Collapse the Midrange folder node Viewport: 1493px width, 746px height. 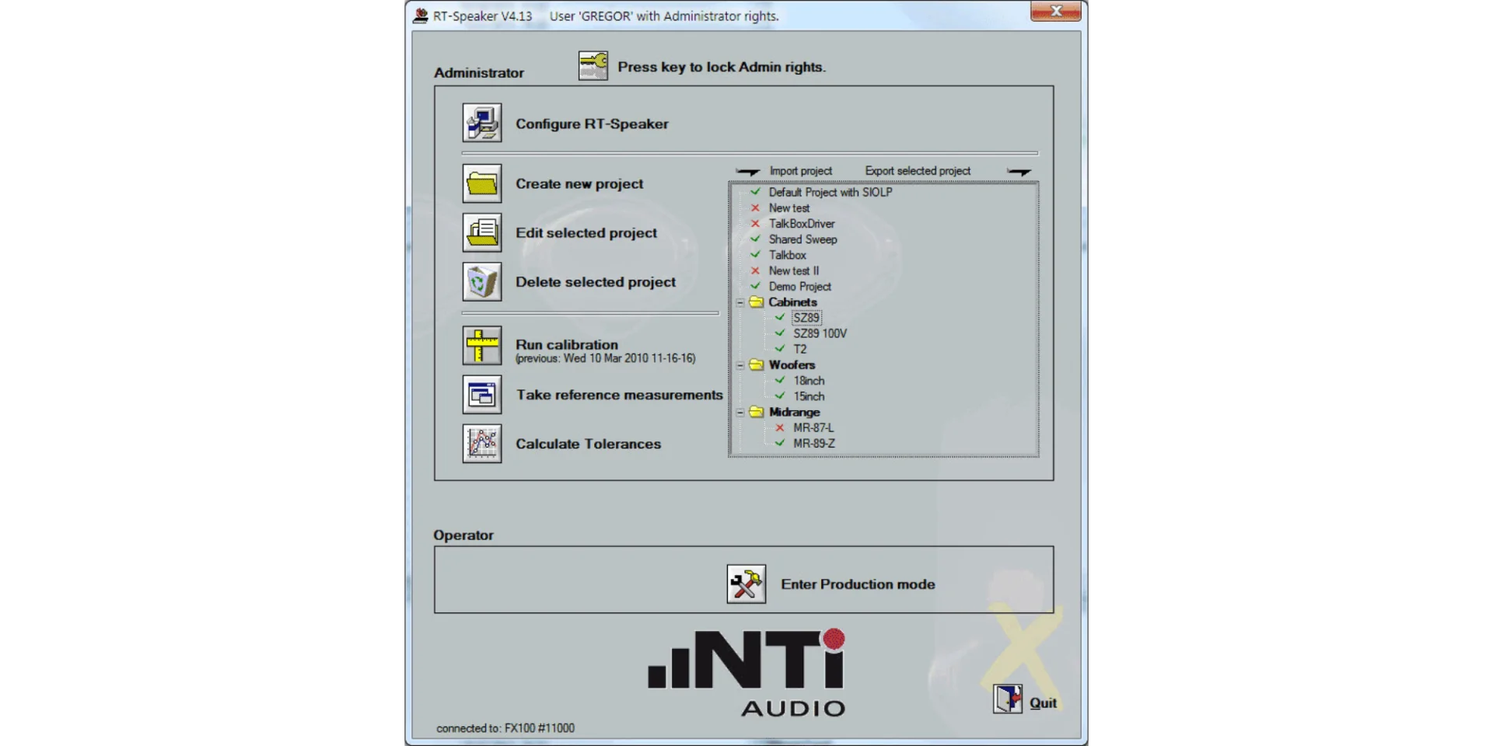click(740, 413)
